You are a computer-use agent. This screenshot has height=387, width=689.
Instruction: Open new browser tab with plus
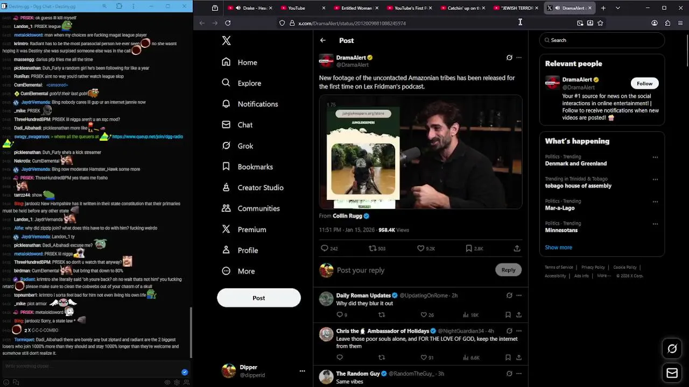click(603, 8)
